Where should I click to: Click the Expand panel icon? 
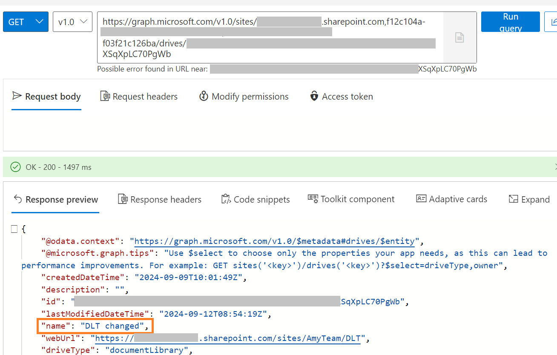tap(514, 199)
